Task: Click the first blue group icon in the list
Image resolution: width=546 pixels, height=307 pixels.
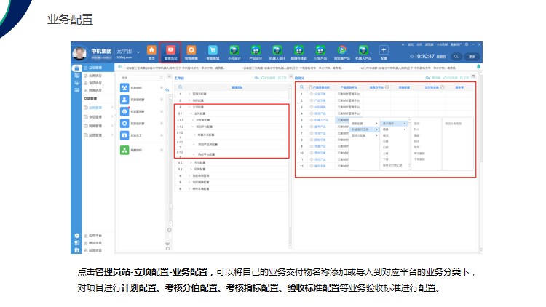Action: click(x=124, y=88)
